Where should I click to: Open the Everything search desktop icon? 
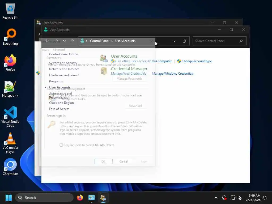(x=10, y=37)
